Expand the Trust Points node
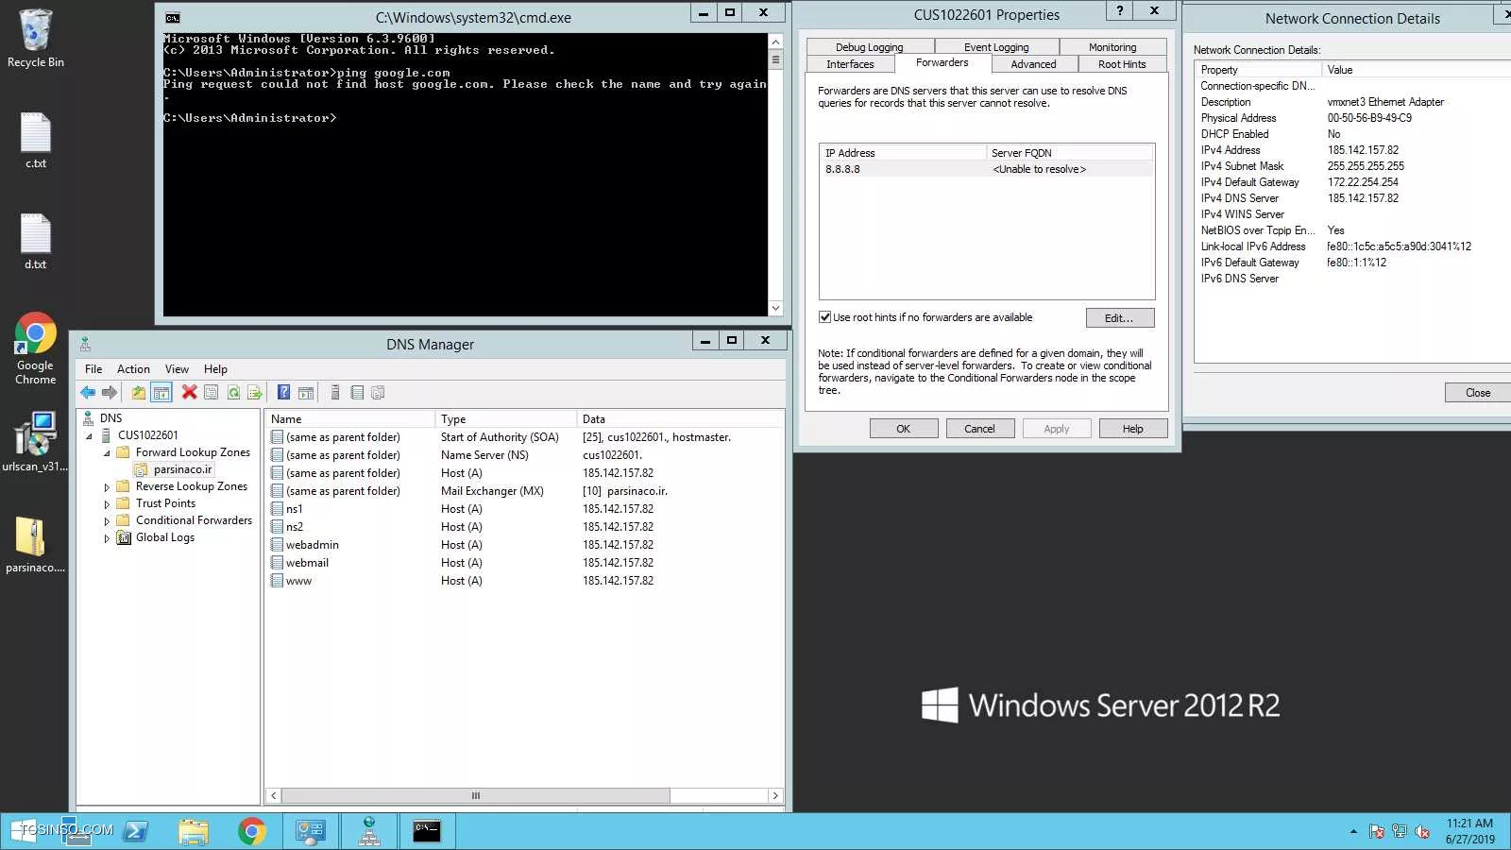The width and height of the screenshot is (1511, 850). tap(107, 504)
